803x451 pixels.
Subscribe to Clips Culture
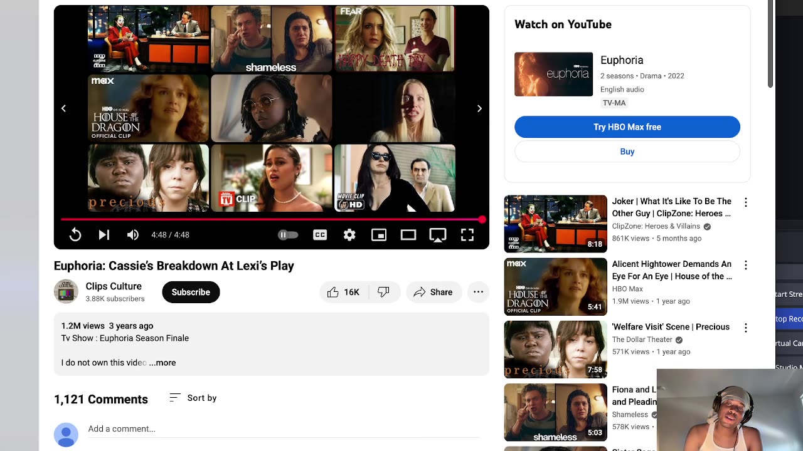pos(191,292)
